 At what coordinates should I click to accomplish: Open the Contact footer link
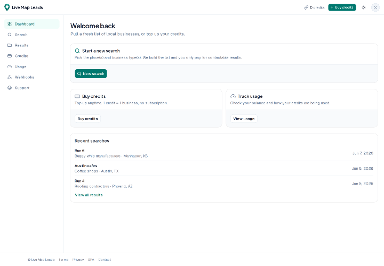pos(105,260)
